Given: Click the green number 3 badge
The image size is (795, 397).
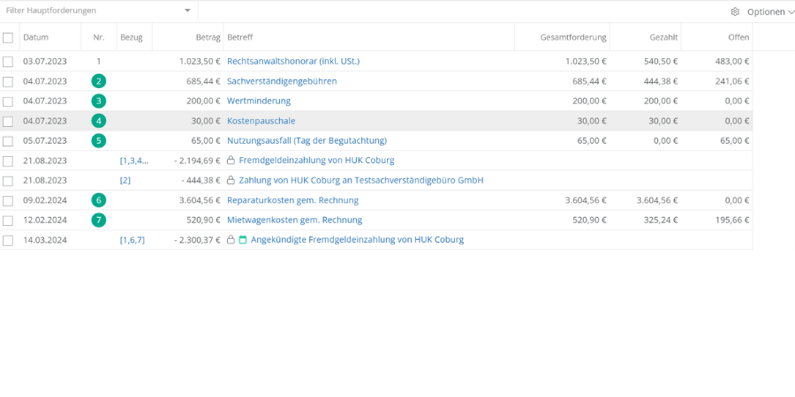Looking at the screenshot, I should click(x=98, y=101).
